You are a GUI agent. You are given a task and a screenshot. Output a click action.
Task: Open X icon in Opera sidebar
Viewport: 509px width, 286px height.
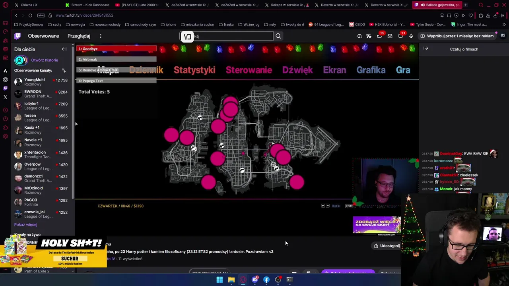pyautogui.click(x=5, y=97)
